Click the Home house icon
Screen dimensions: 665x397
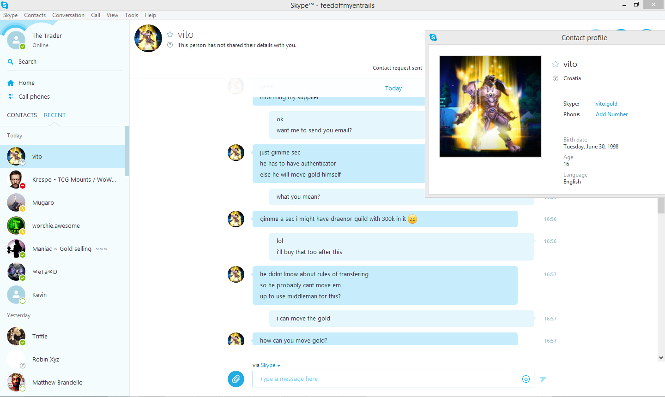(x=11, y=83)
